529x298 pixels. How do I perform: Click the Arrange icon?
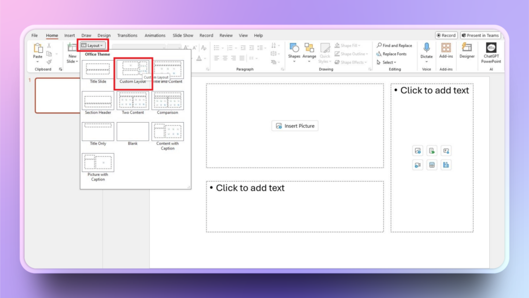[x=309, y=48]
